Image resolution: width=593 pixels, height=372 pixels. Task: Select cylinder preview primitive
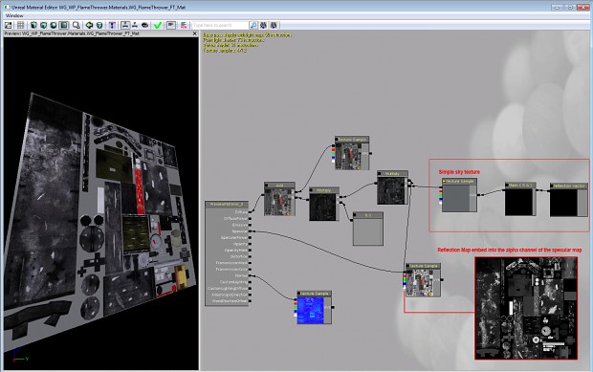(33, 25)
